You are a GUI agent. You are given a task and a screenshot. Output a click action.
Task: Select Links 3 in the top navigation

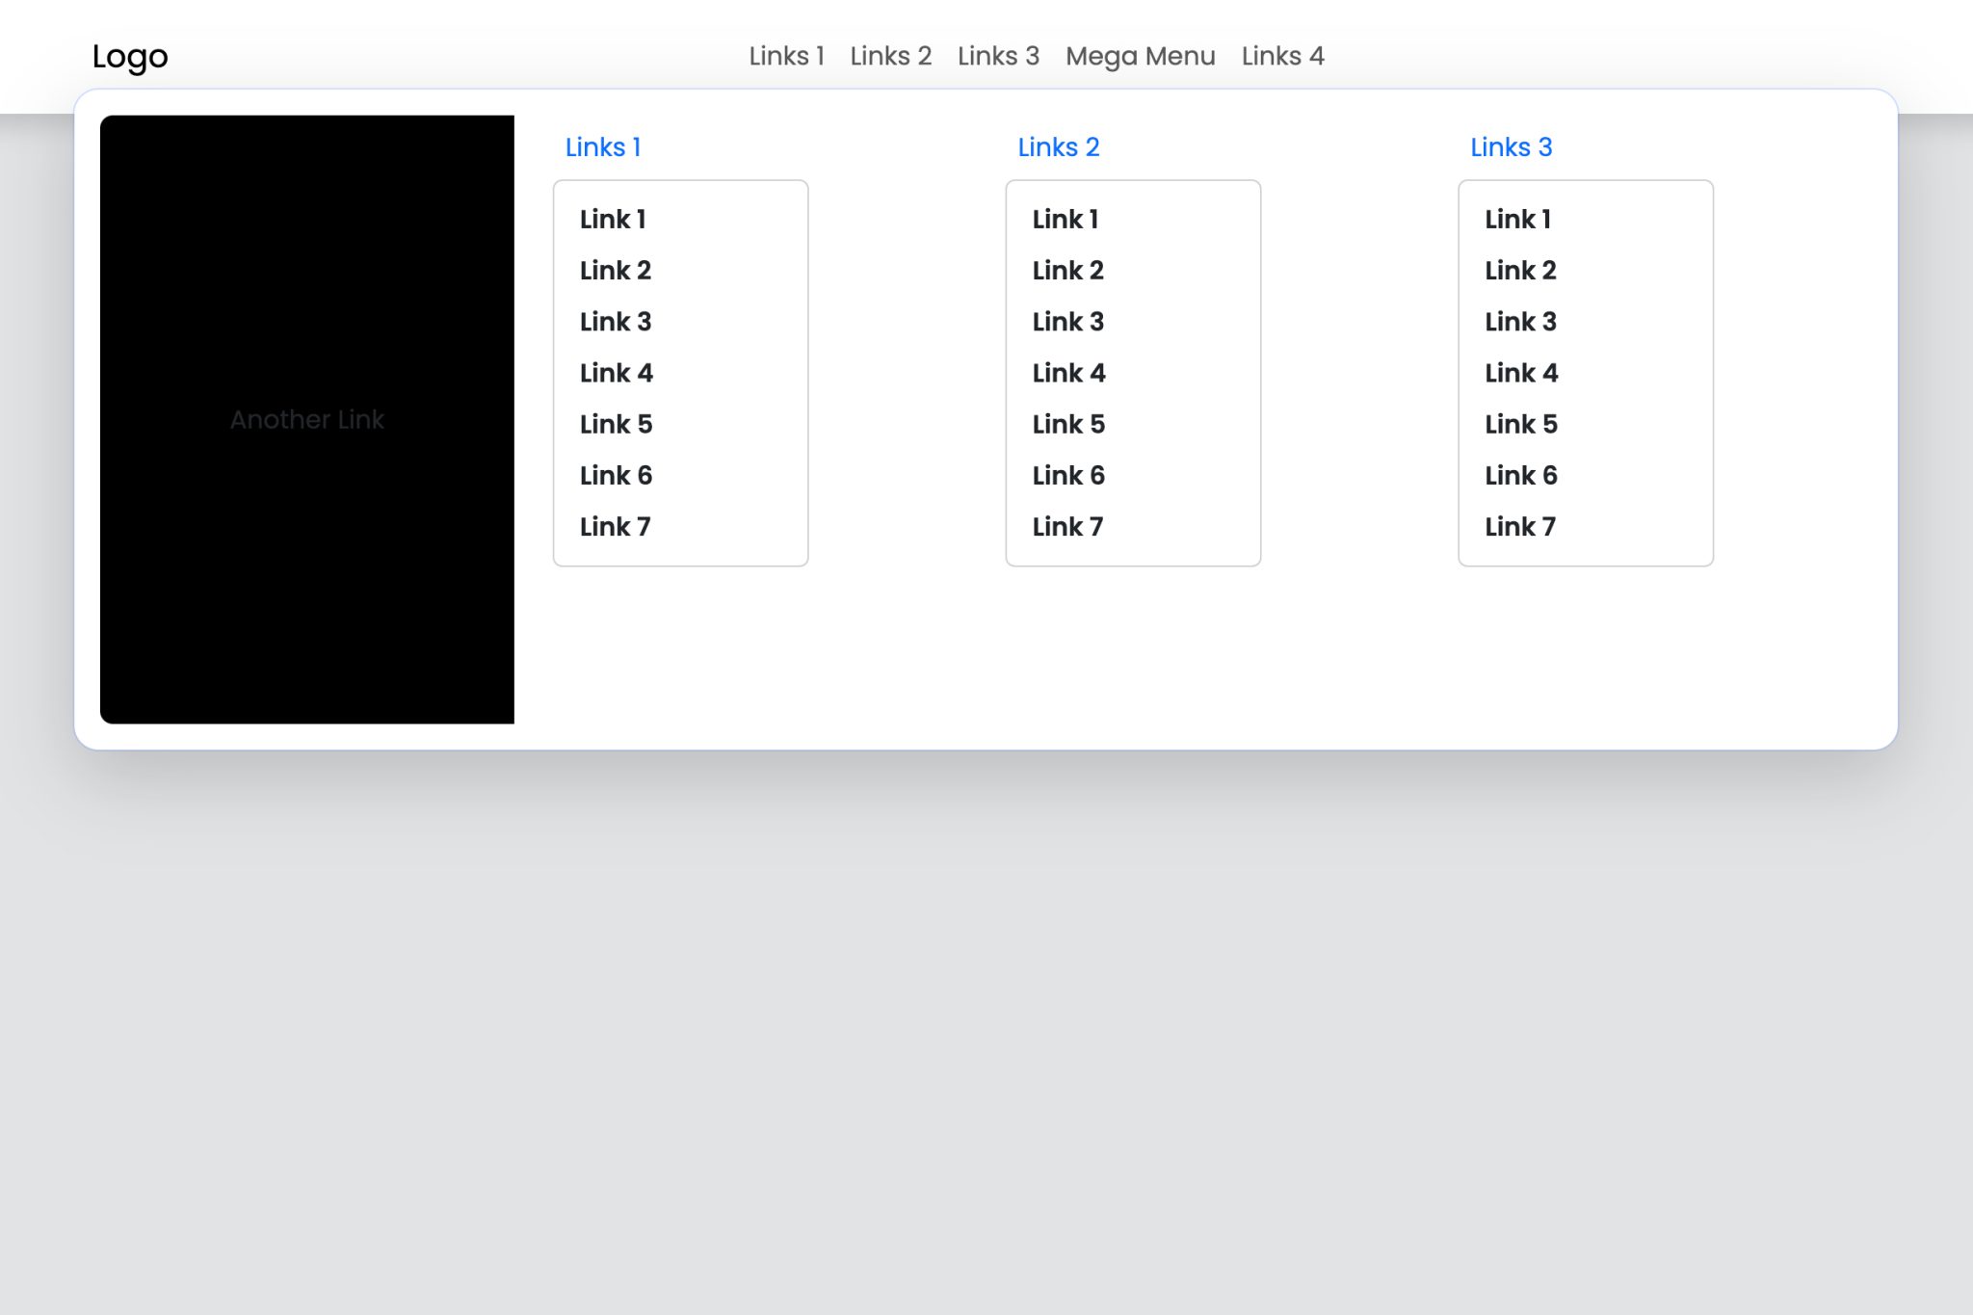pyautogui.click(x=998, y=56)
